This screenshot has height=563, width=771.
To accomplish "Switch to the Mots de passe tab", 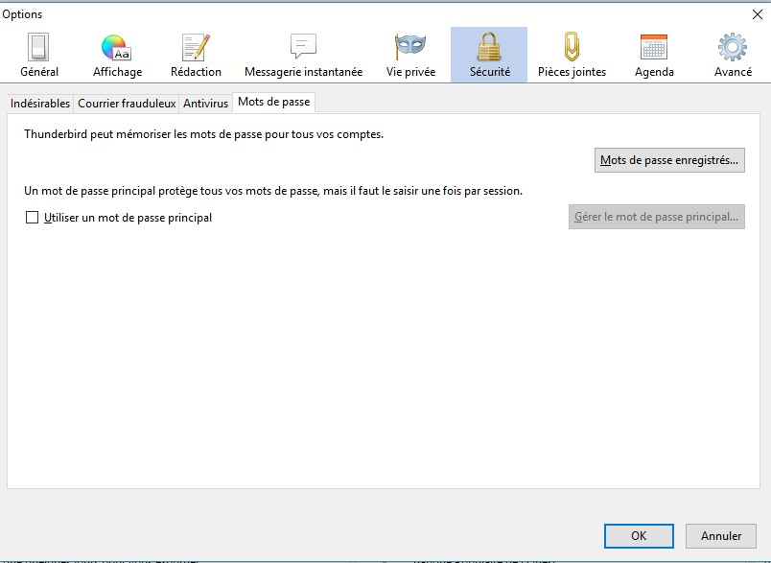I will tap(273, 101).
